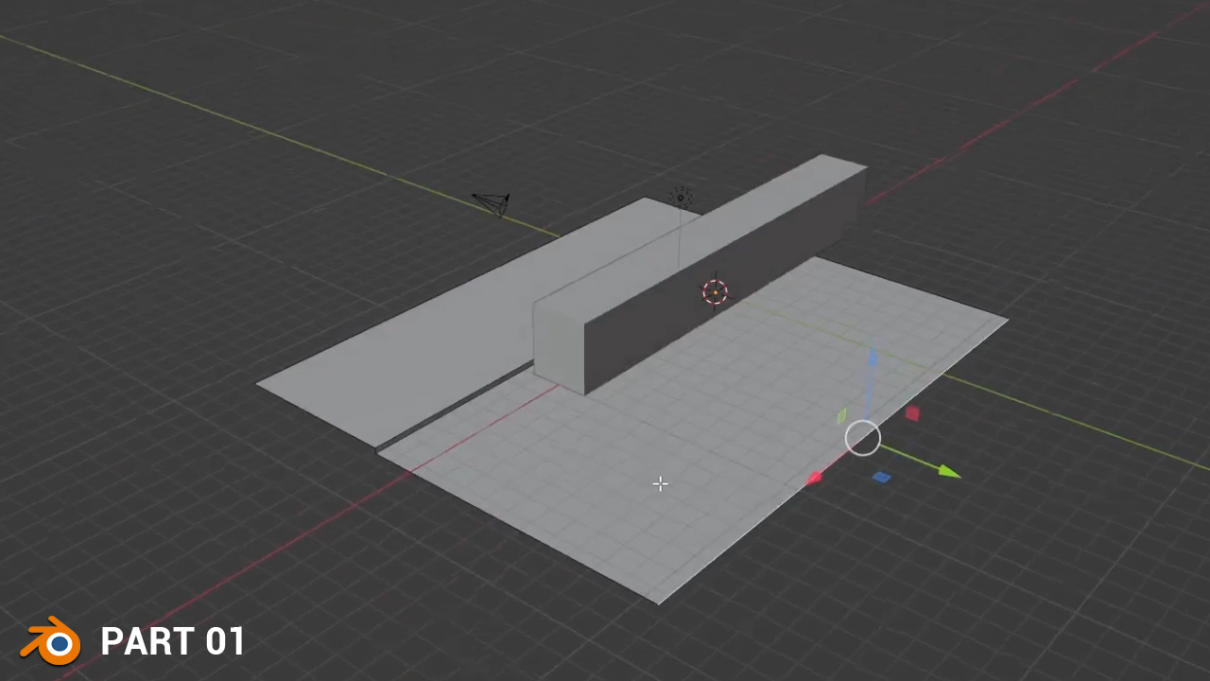Click the white circle at the gizmo center
This screenshot has height=681, width=1210.
coord(862,439)
